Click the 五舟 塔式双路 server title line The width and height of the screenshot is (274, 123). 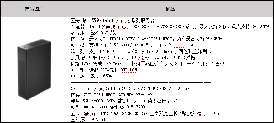113,21
